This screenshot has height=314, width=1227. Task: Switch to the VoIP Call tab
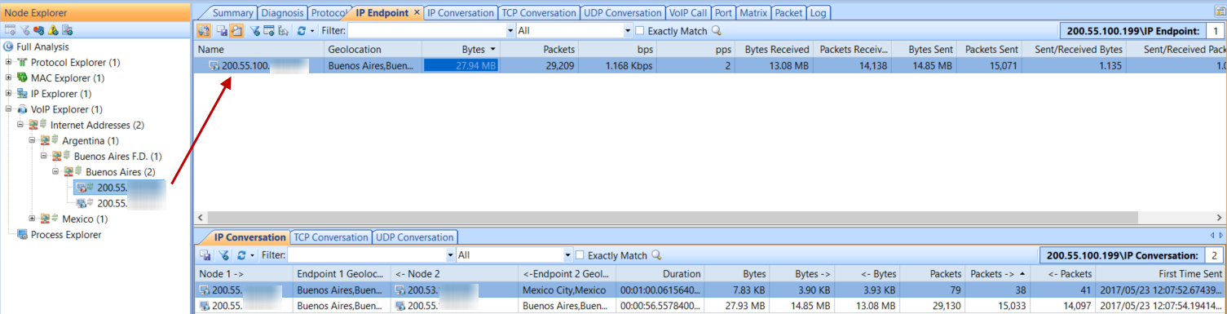point(687,13)
